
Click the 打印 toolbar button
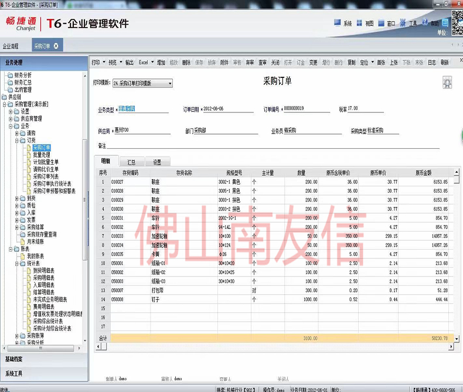click(96, 63)
